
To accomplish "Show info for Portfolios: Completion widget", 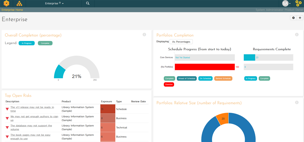I will [297, 35].
